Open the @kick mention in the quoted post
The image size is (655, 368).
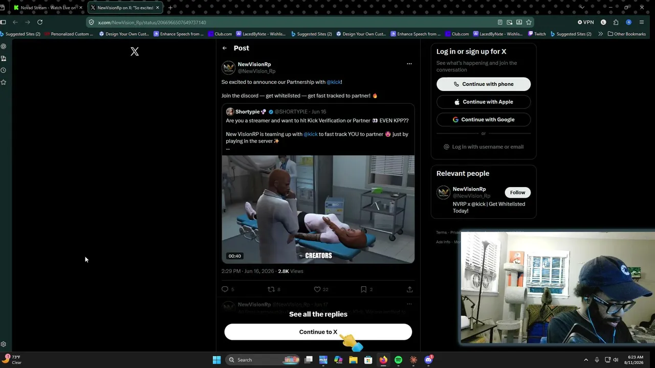pyautogui.click(x=311, y=134)
